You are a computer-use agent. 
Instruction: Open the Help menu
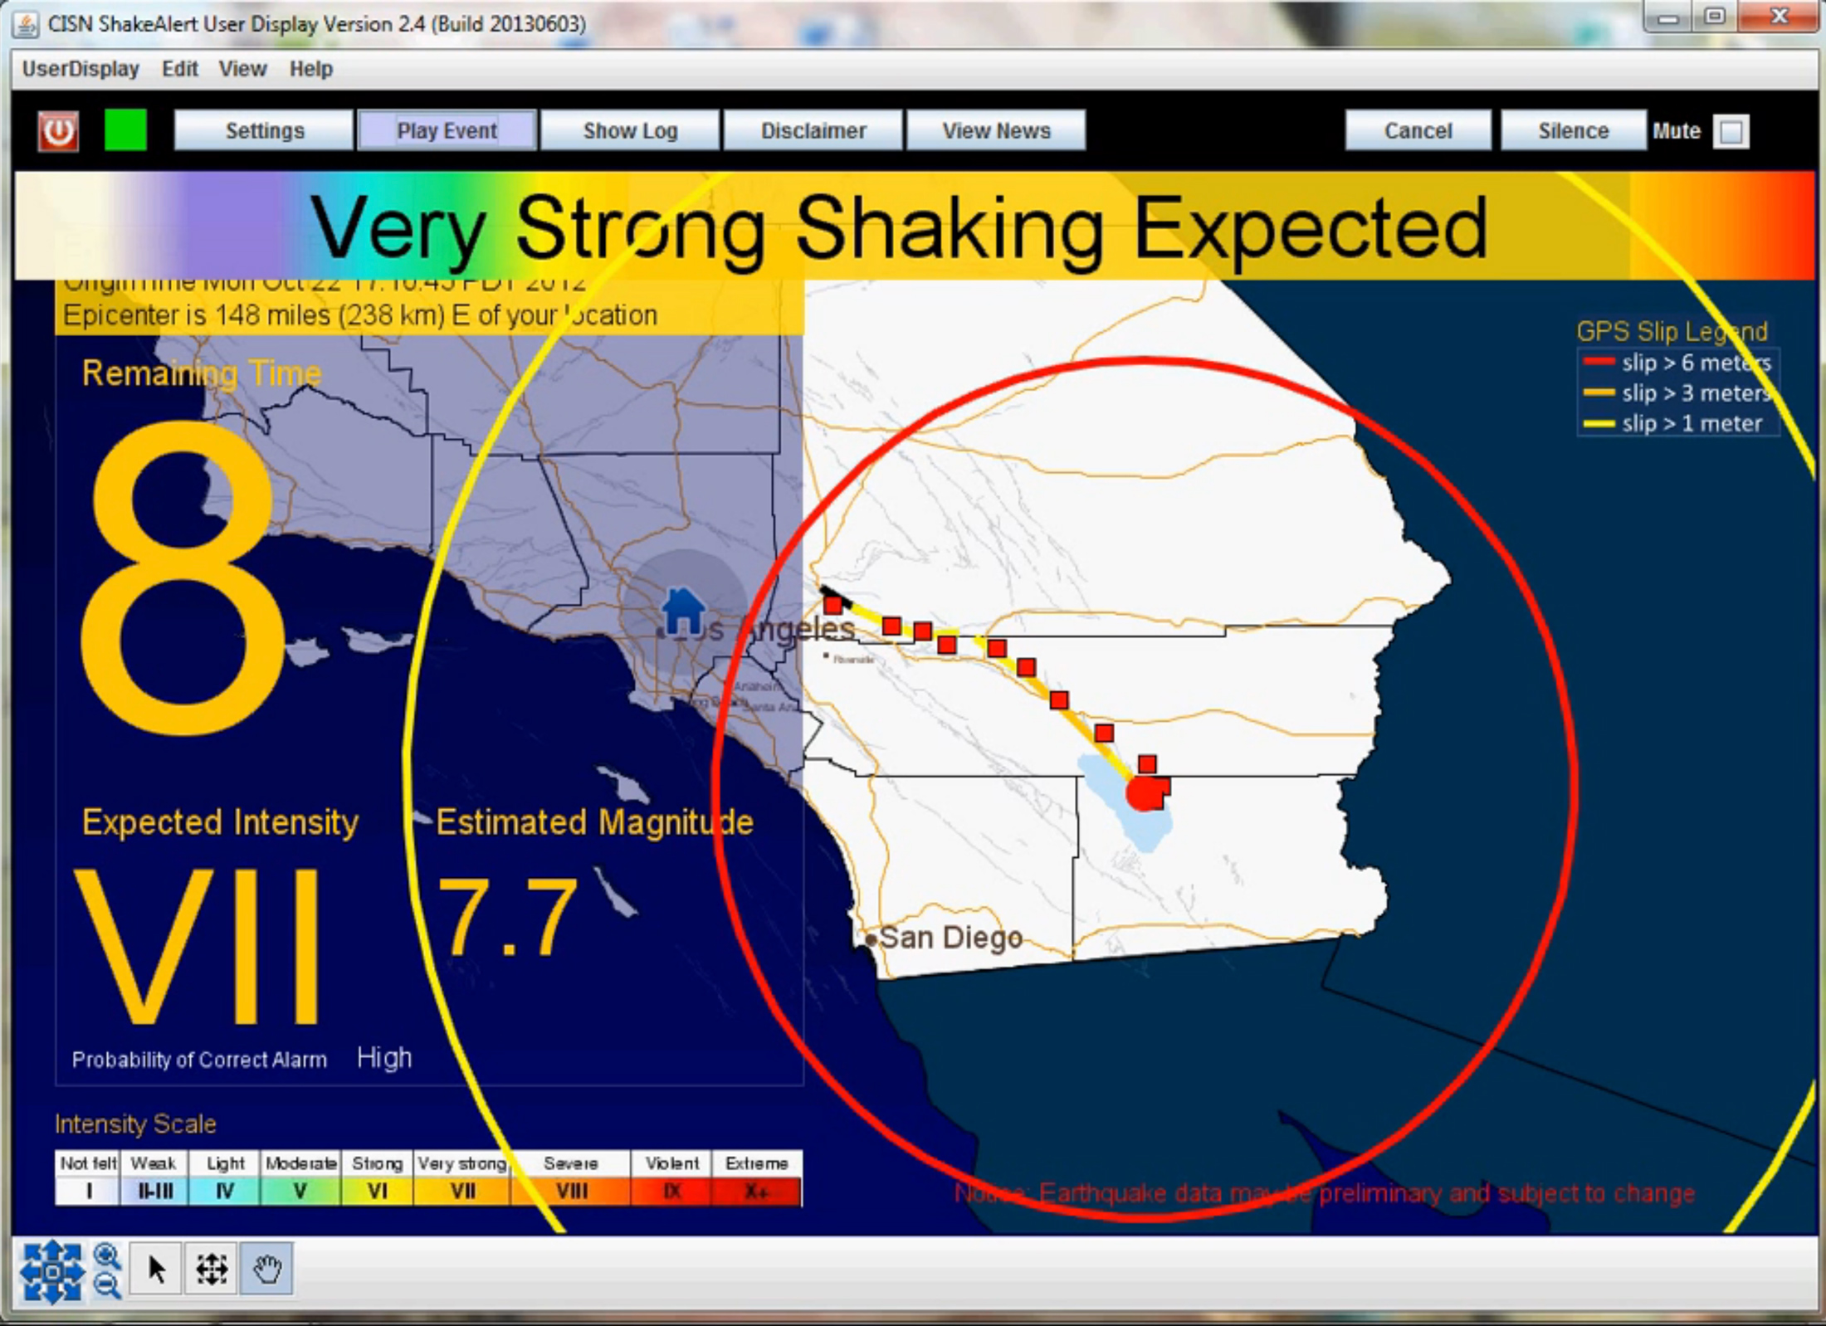pos(311,69)
